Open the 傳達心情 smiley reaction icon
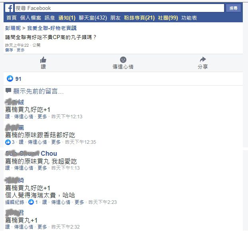The height and width of the screenshot is (233, 248). click(123, 60)
